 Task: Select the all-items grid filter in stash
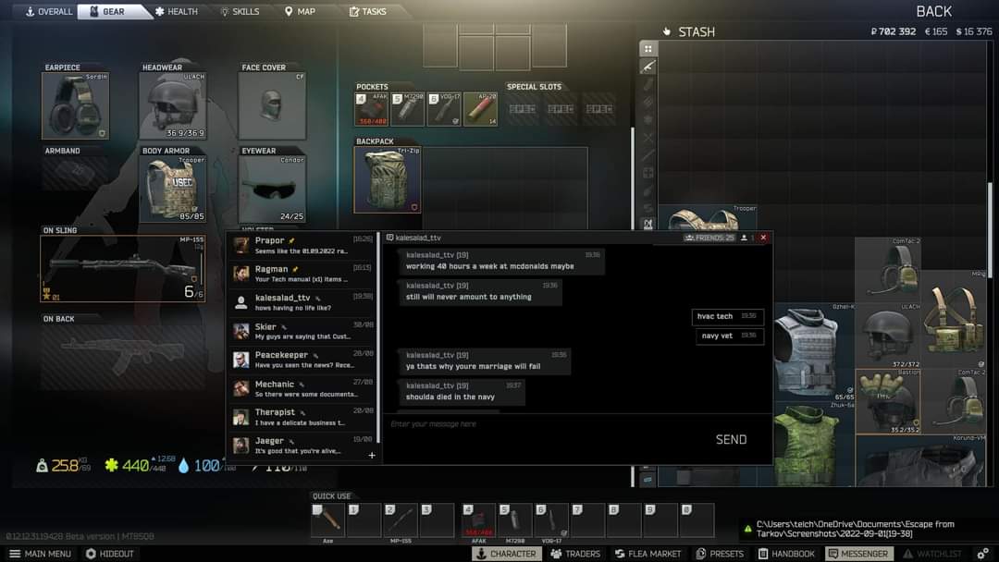647,48
